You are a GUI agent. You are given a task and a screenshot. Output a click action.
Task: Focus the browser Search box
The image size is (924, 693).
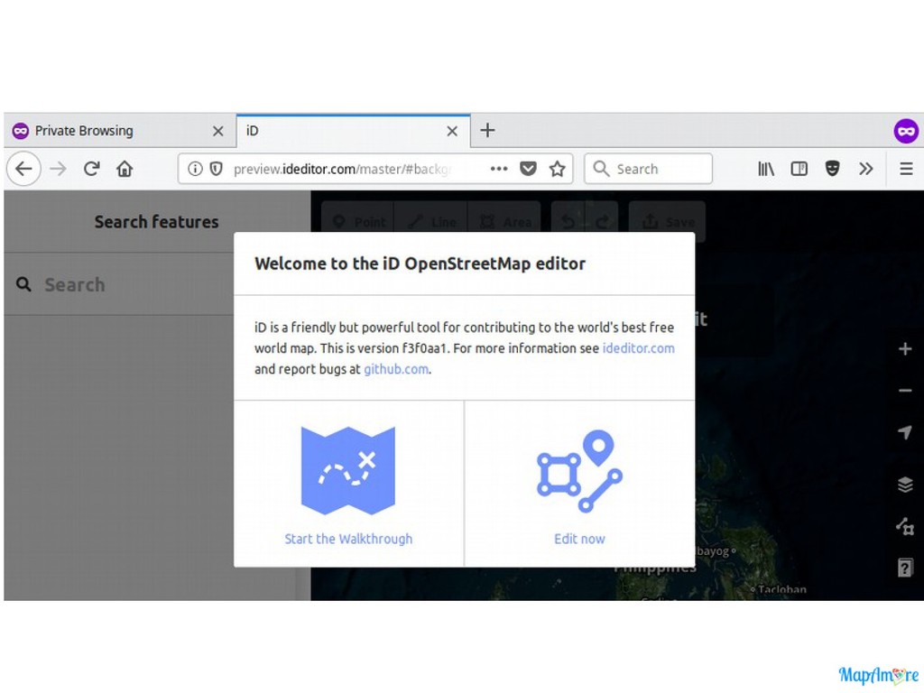[x=648, y=169]
